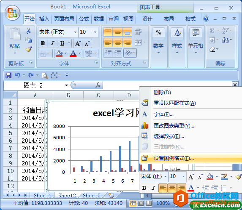This screenshot has height=210, width=242.
Task: Click mini toolbar format painter brush
Action: [x=239, y=176]
